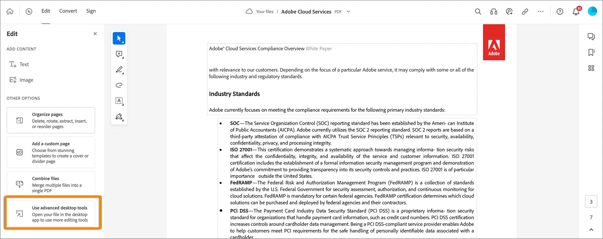Add Image to the PDF
The image size is (603, 239).
coord(21,80)
